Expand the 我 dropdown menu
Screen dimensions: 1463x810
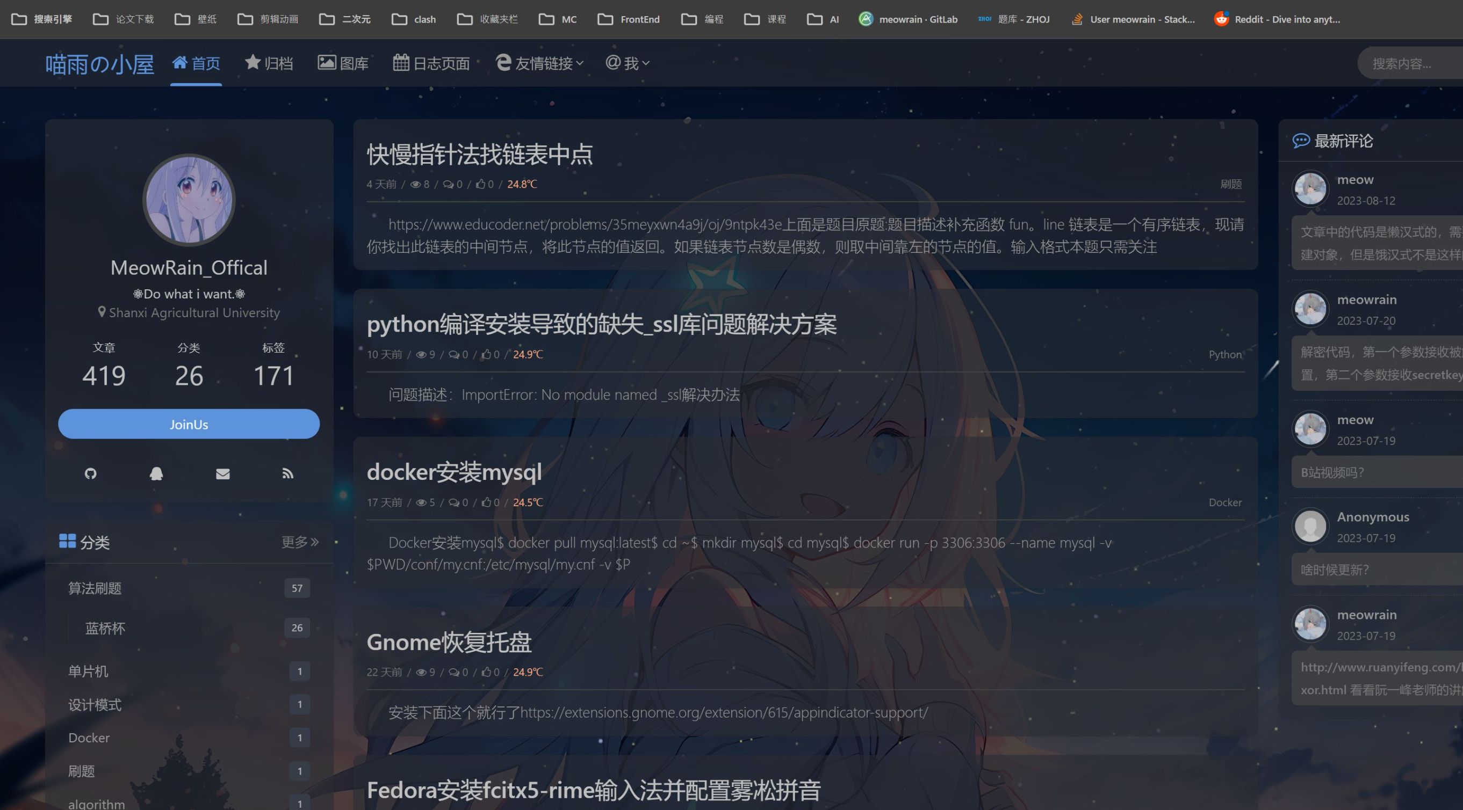pos(628,63)
